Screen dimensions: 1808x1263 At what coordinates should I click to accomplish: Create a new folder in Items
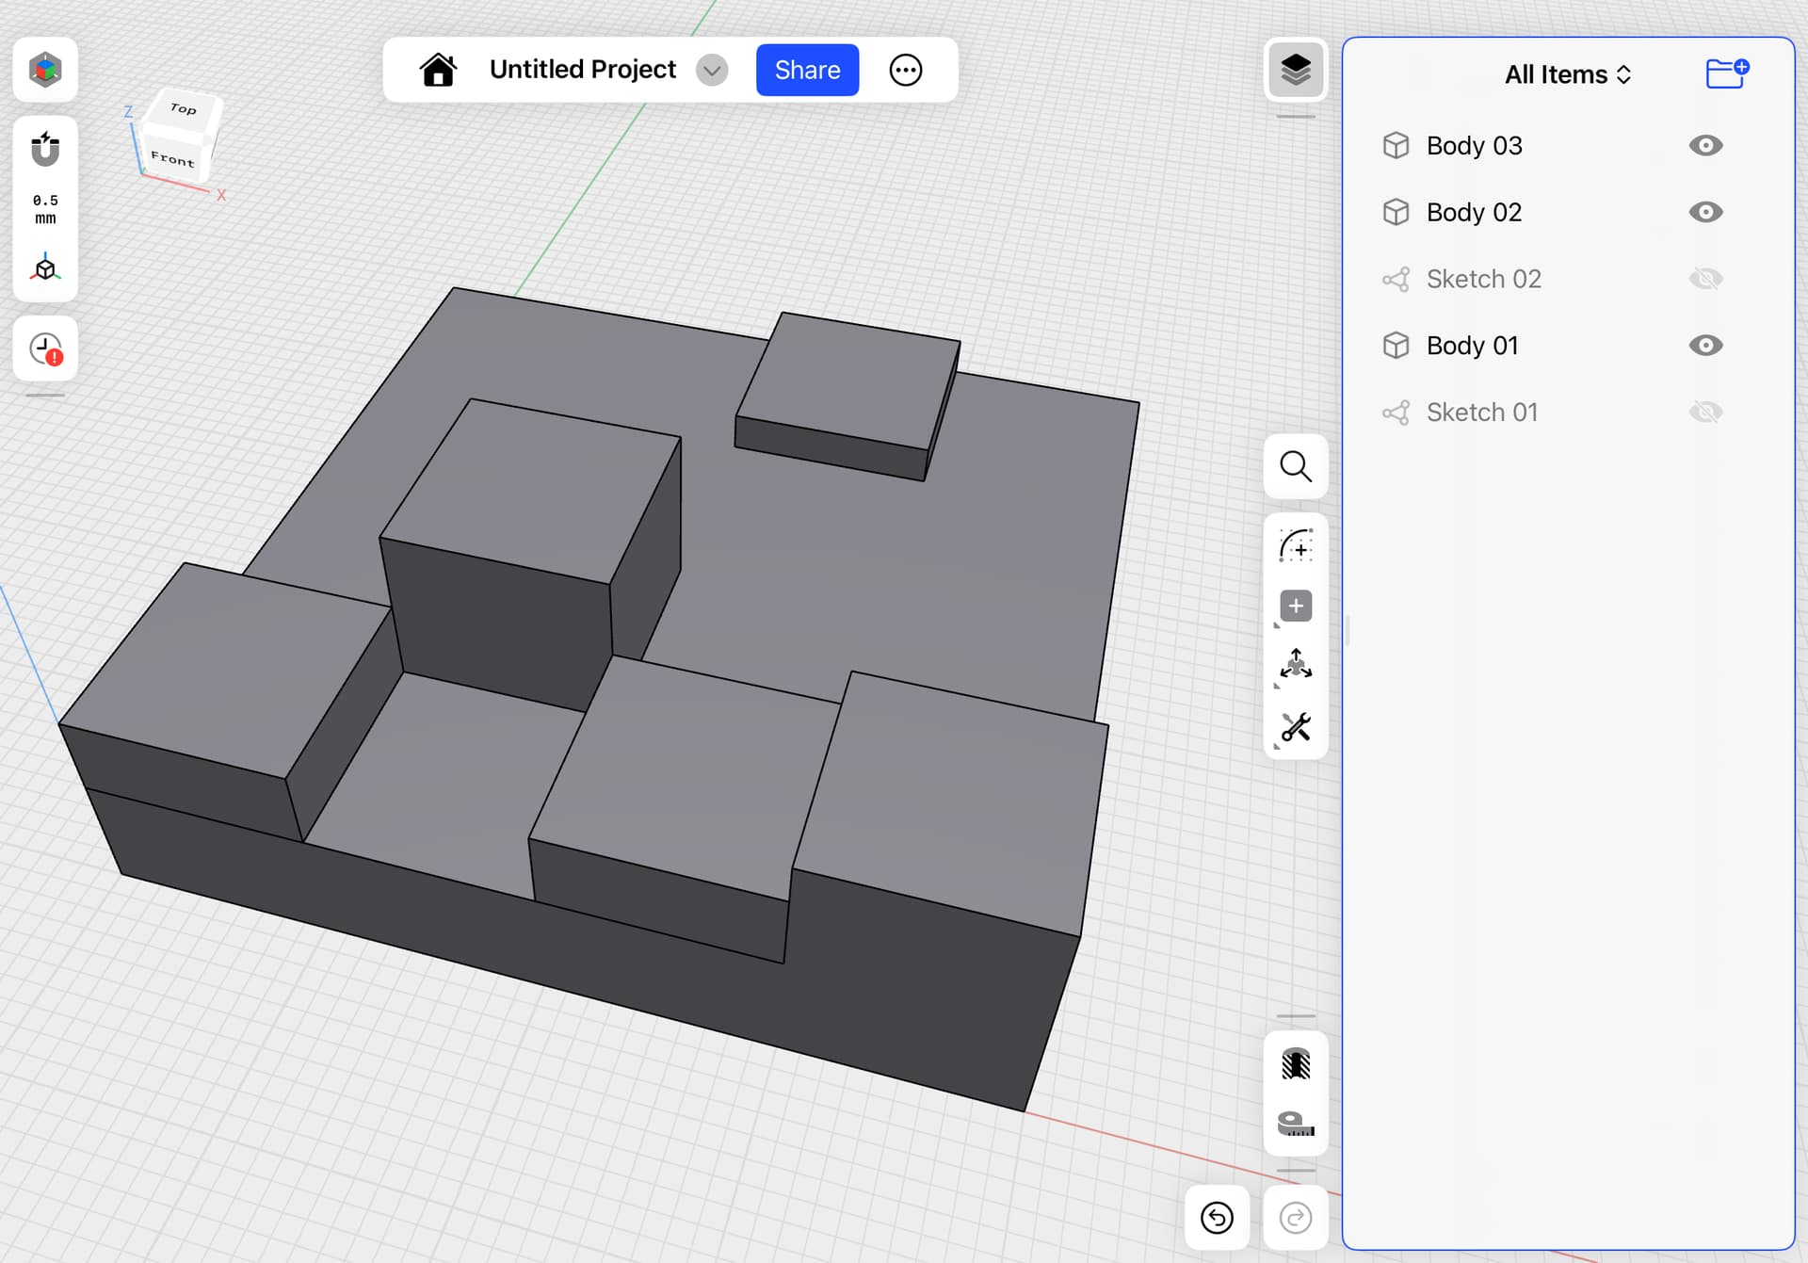[1728, 73]
